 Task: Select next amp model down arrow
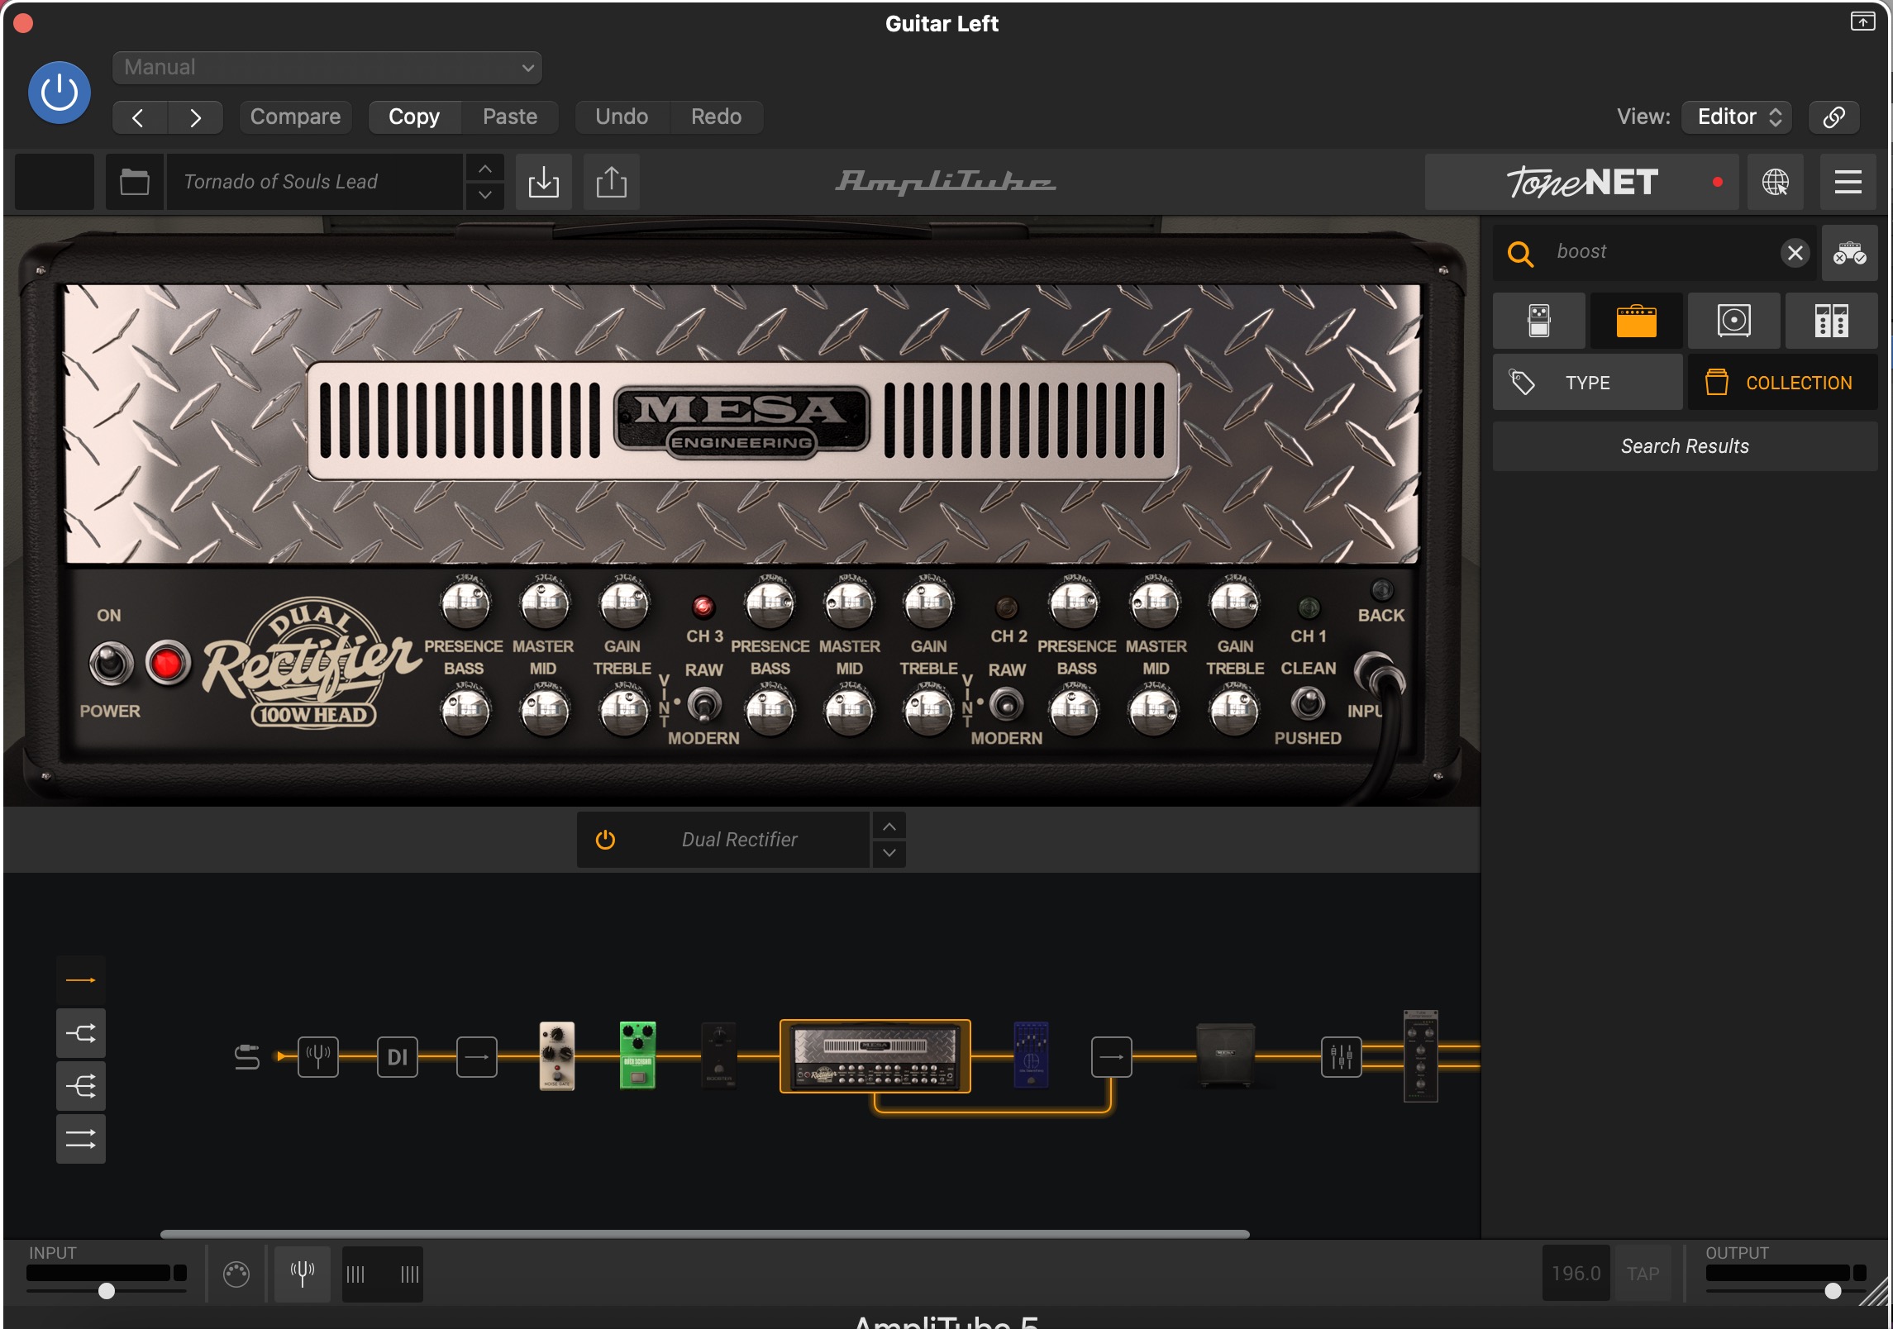point(889,853)
